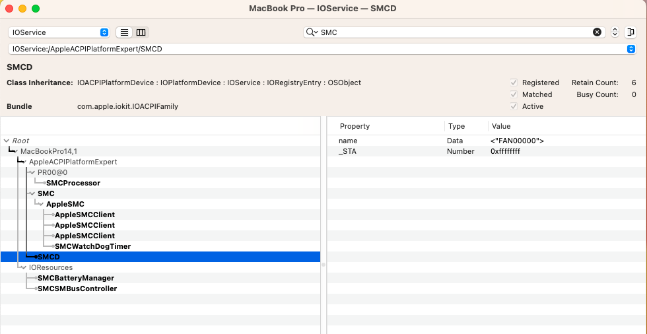Screen dimensions: 647x334
Task: Collapse the PR00@0 node
Action: pos(33,172)
